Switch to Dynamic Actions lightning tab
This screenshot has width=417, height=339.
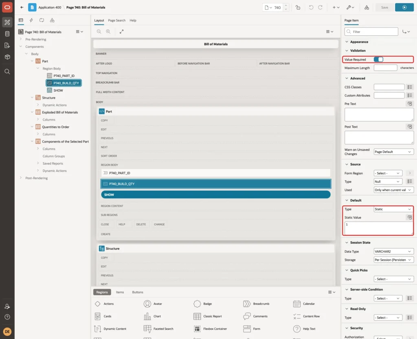pos(31,20)
